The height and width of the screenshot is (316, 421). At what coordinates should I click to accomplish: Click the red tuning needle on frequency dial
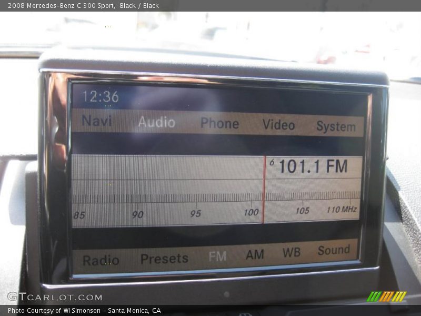click(264, 190)
